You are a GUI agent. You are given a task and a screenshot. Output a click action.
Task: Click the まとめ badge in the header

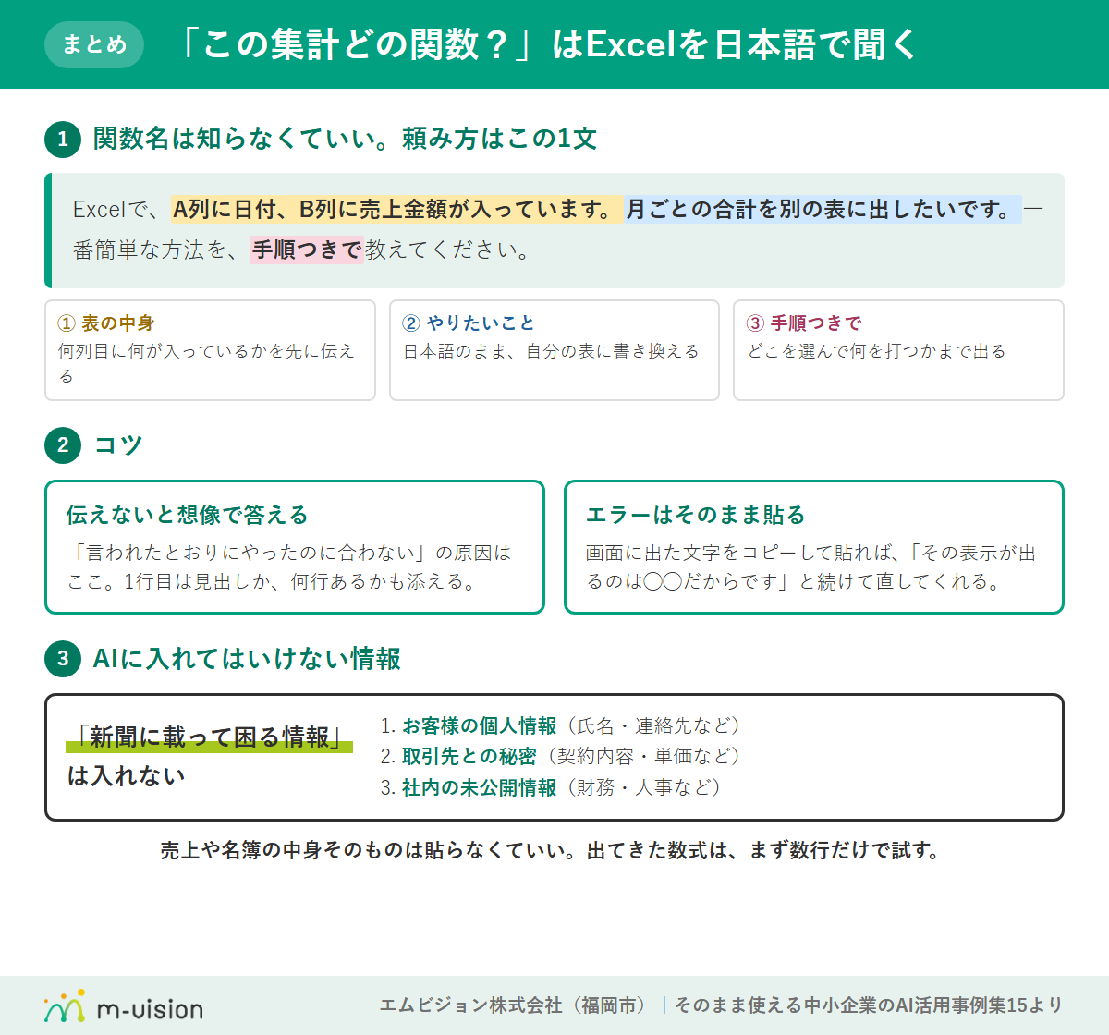click(94, 44)
